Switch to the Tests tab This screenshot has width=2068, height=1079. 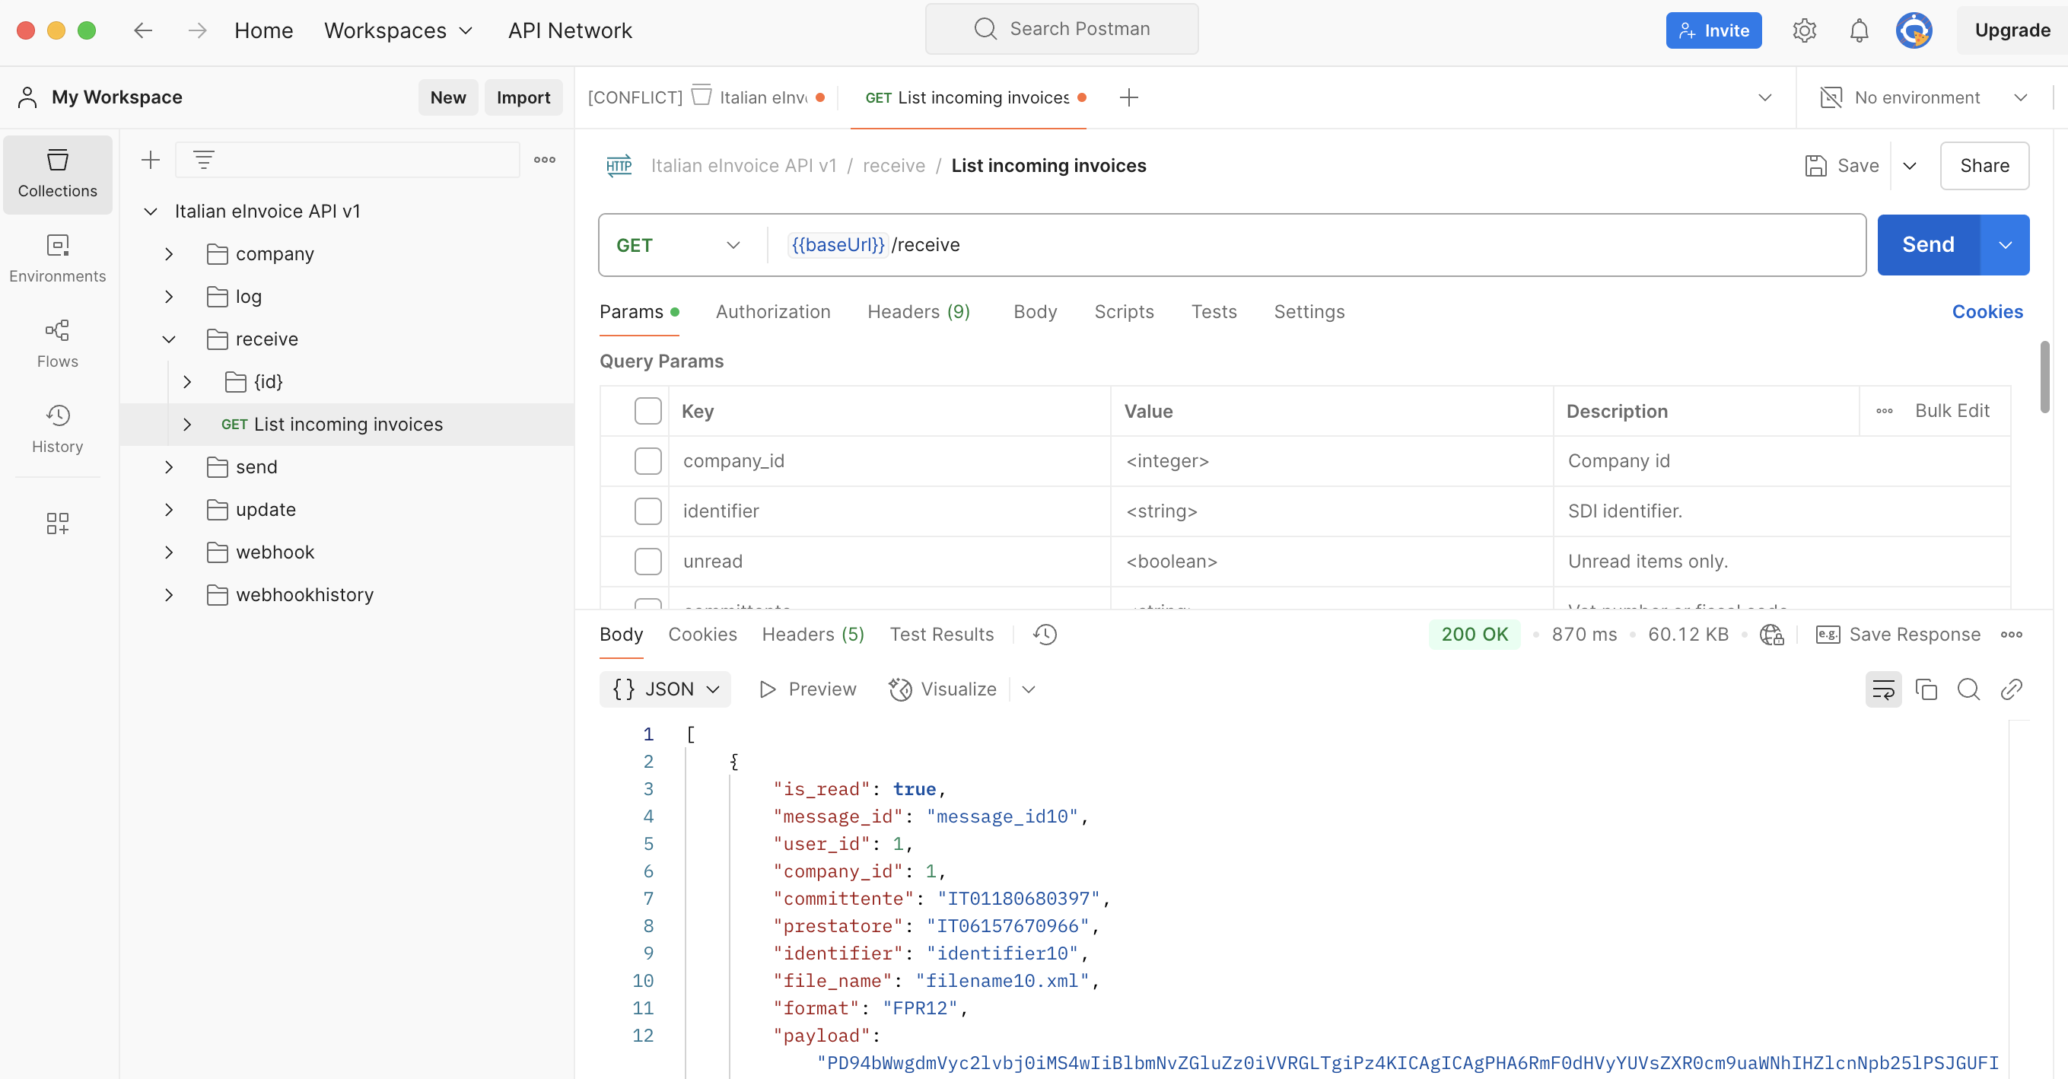pos(1214,311)
